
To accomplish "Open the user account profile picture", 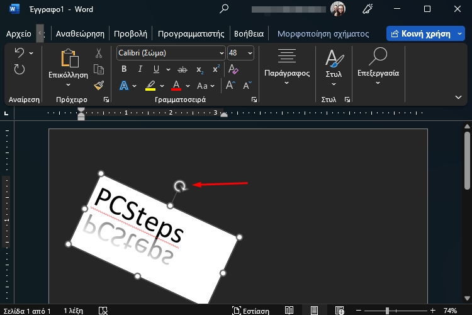I will pyautogui.click(x=338, y=9).
